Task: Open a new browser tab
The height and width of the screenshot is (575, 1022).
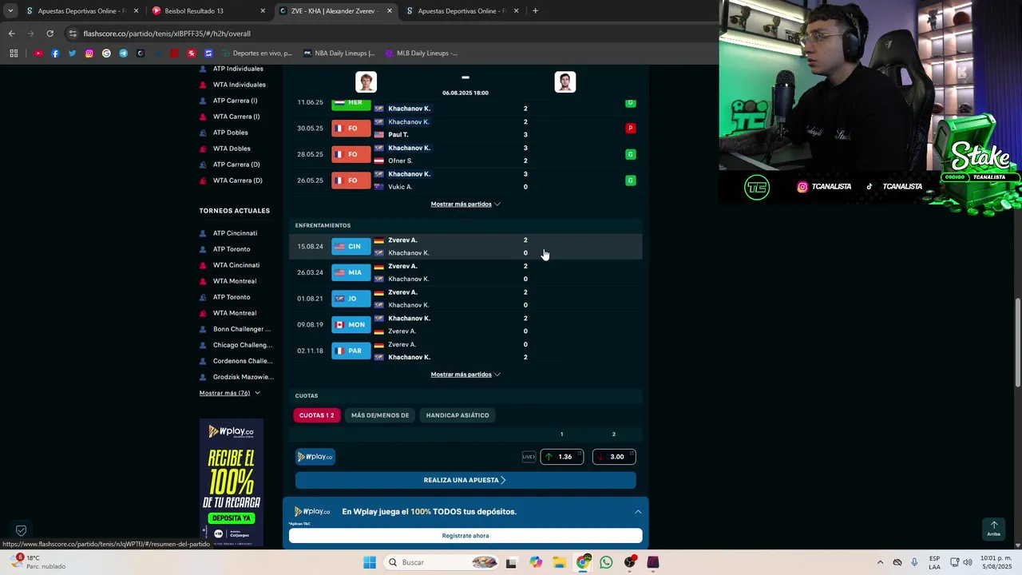Action: pyautogui.click(x=535, y=11)
